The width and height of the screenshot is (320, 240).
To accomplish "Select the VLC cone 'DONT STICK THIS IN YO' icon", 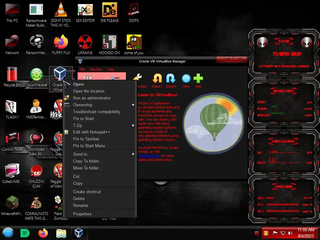I will [x=61, y=15].
